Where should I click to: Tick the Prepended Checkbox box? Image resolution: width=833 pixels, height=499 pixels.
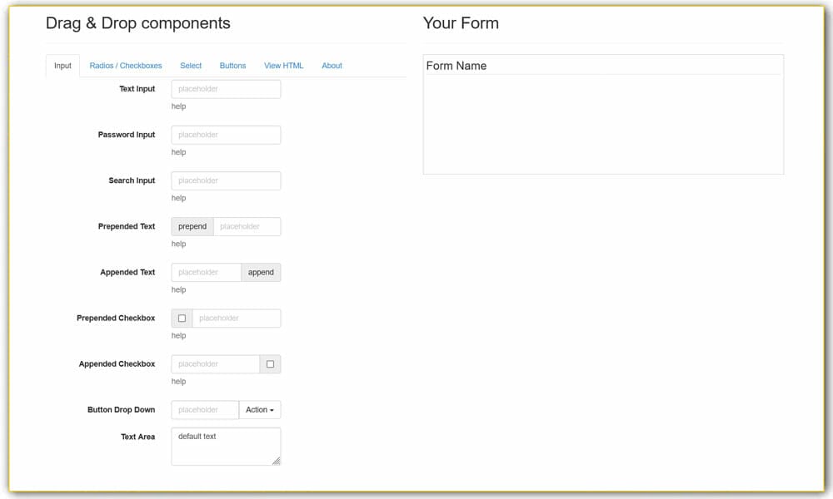(182, 319)
